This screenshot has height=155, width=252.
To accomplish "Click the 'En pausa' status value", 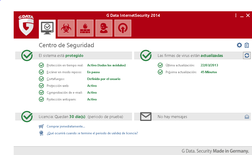I will tap(93, 72).
